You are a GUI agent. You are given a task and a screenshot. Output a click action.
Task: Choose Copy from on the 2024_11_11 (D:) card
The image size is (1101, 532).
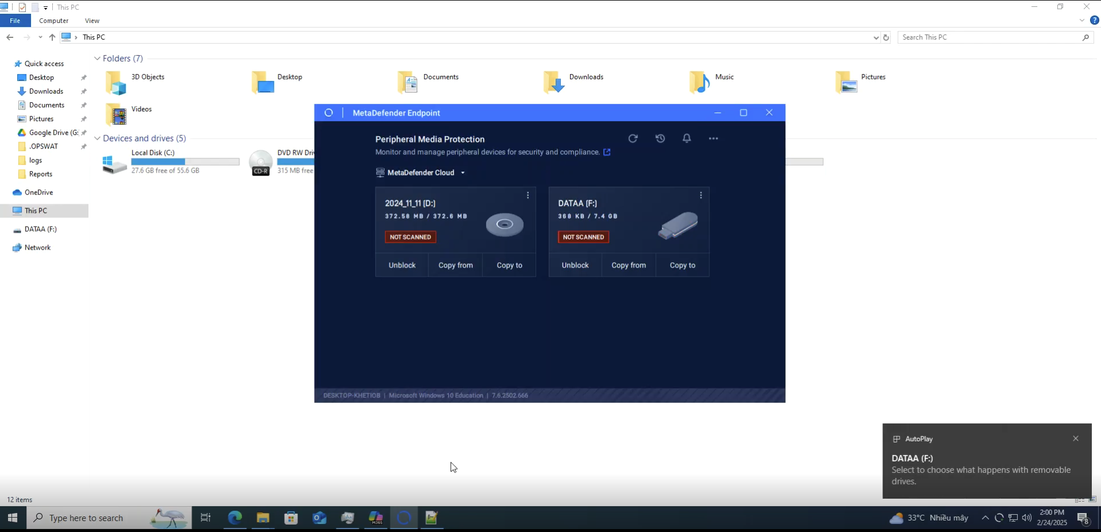tap(456, 265)
